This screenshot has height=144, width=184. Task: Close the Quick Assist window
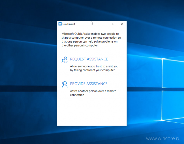(x=122, y=24)
